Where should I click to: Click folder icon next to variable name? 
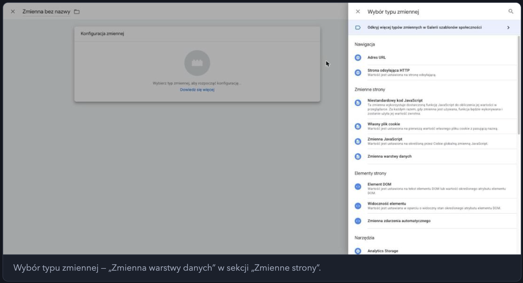tap(77, 12)
